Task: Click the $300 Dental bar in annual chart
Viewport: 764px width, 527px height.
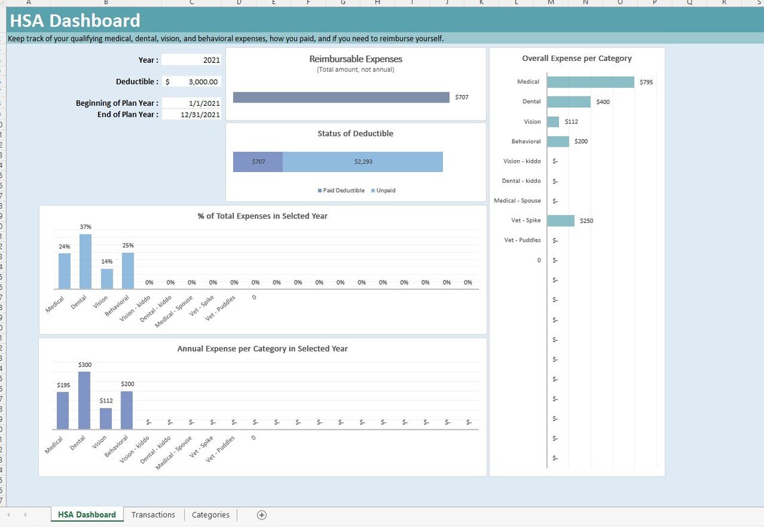Action: point(84,394)
